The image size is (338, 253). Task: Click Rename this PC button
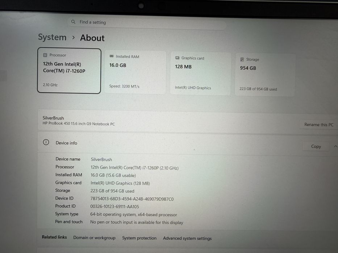pos(318,125)
